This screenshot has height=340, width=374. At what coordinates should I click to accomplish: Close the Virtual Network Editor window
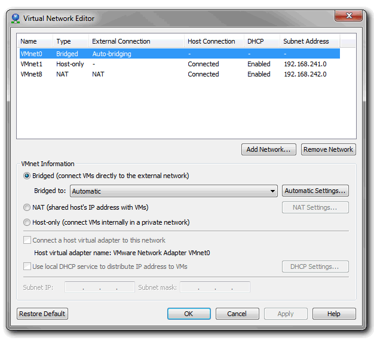[x=349, y=16]
